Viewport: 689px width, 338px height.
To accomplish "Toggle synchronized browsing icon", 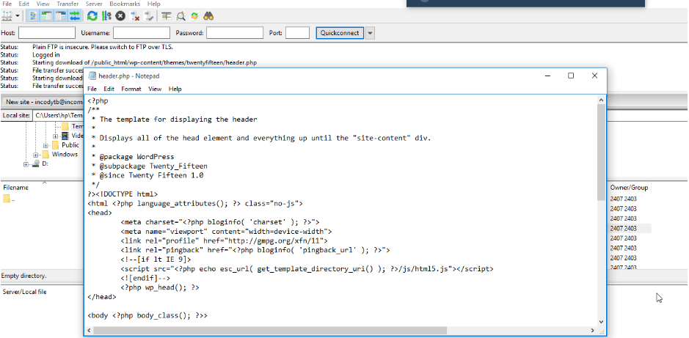I will point(194,16).
